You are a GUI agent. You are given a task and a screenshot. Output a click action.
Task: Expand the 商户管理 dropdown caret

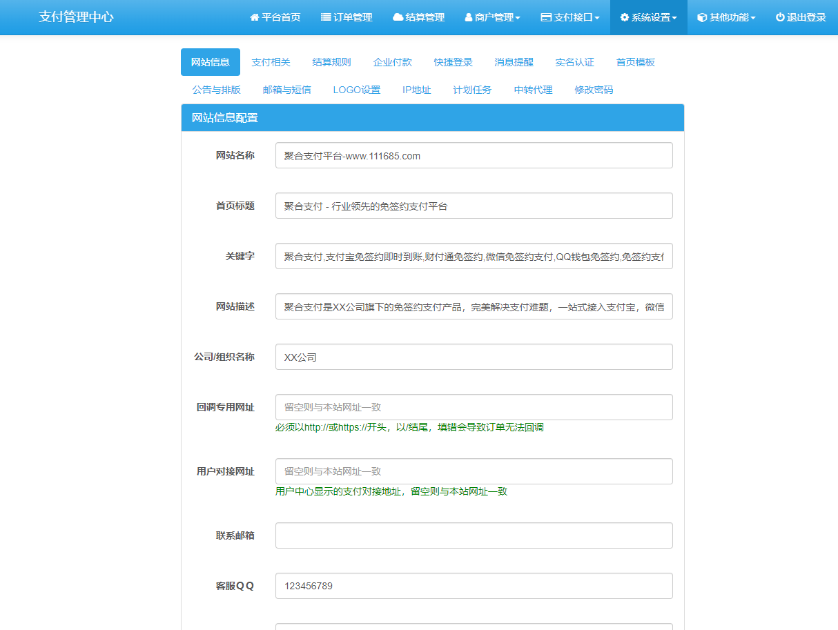point(518,18)
